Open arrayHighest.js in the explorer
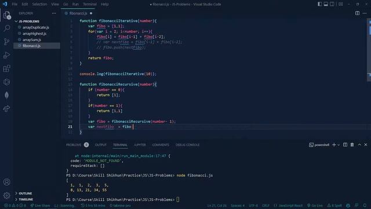The width and height of the screenshot is (371, 209). click(34, 34)
